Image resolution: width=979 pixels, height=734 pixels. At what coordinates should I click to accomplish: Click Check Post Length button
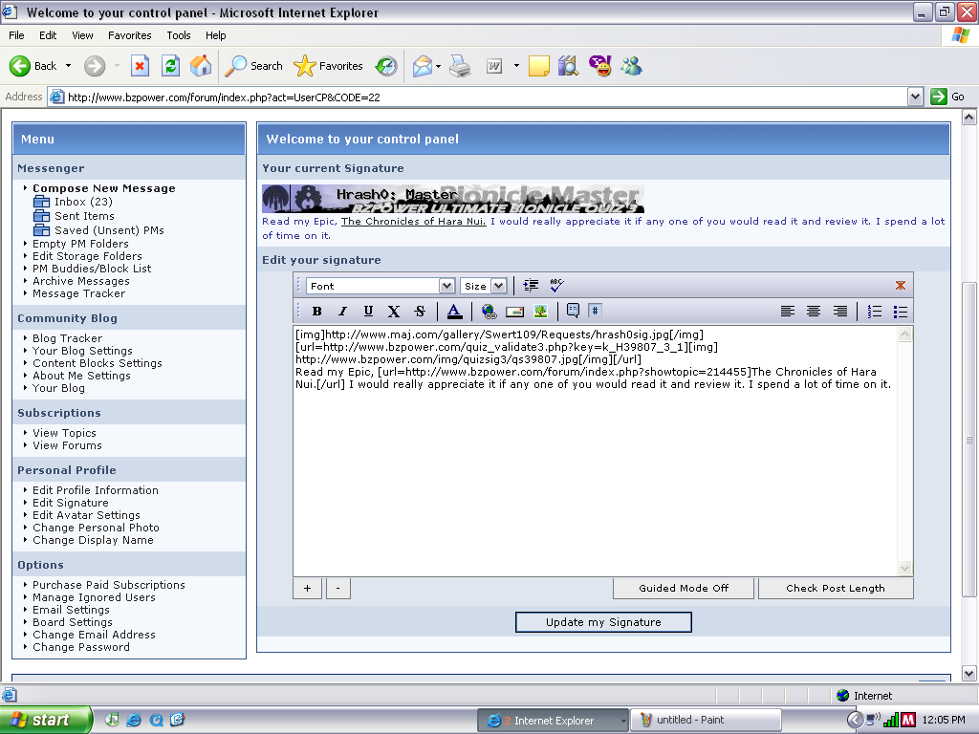836,588
